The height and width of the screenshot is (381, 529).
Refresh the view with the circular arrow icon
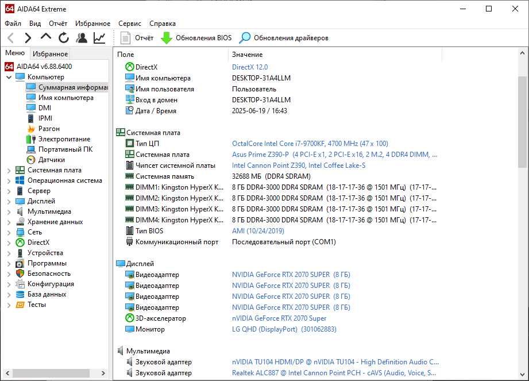tap(63, 38)
